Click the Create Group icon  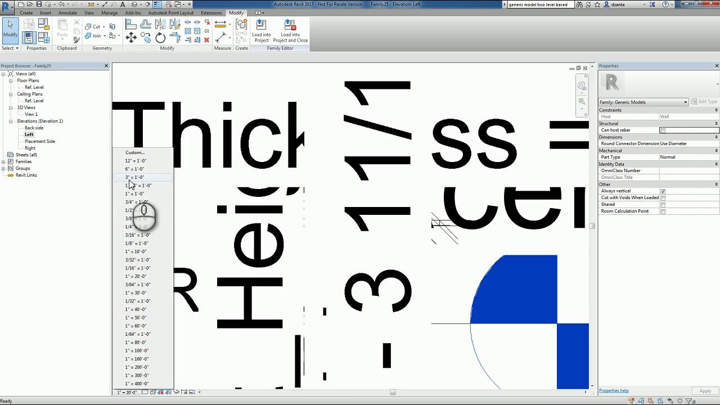[241, 24]
